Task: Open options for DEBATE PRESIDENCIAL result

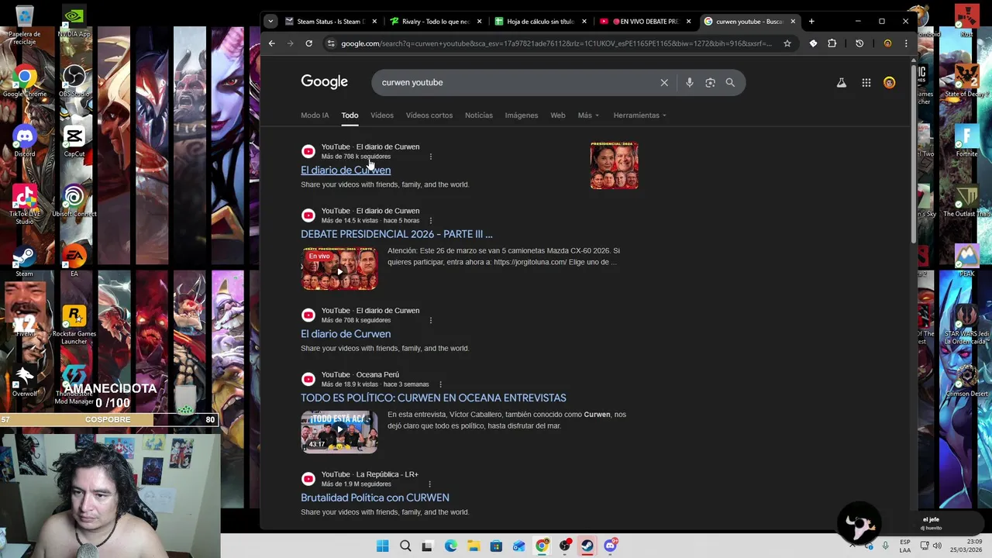Action: coord(431,221)
